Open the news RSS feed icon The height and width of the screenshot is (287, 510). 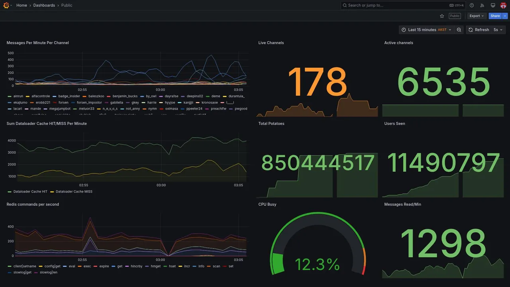[x=482, y=5]
